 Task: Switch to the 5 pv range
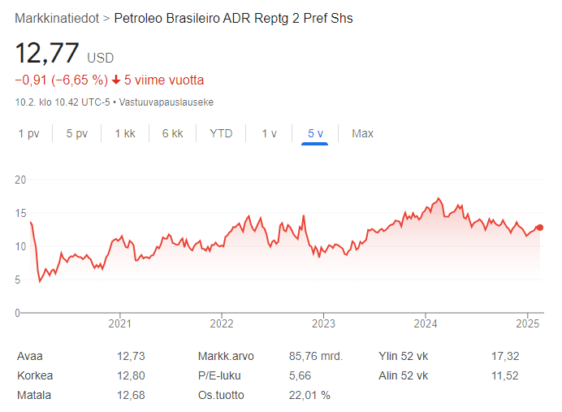pyautogui.click(x=76, y=133)
